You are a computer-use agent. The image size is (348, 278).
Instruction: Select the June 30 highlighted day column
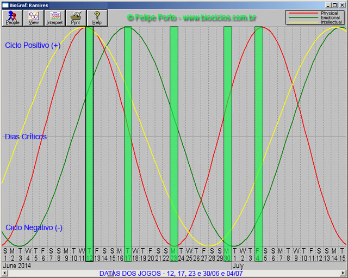[228, 144]
